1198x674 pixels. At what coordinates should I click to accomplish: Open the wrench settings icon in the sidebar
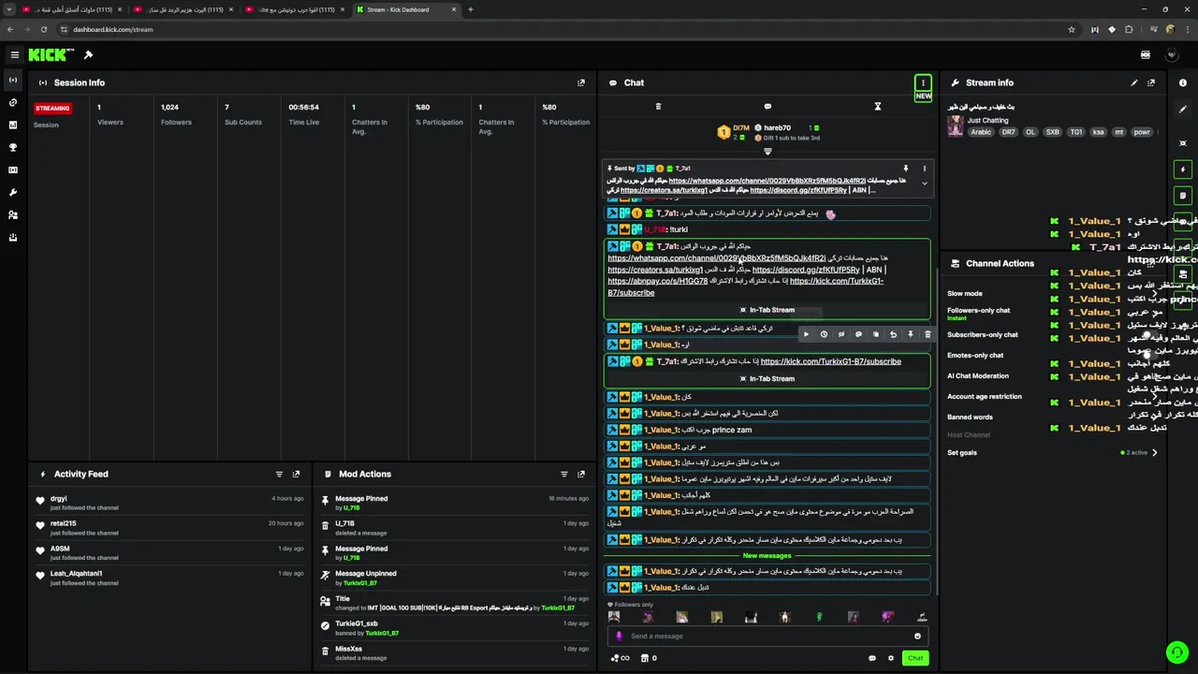(x=13, y=193)
